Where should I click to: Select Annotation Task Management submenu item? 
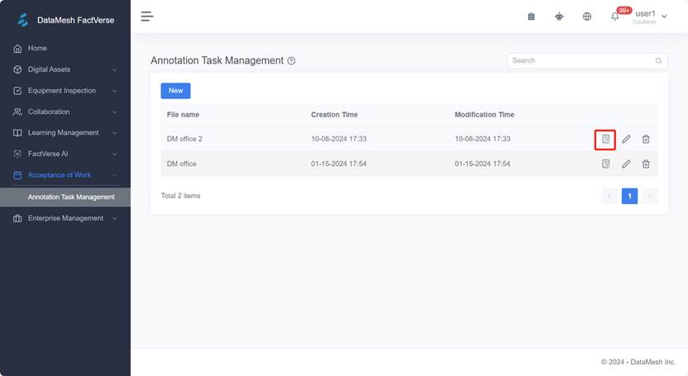tap(71, 197)
